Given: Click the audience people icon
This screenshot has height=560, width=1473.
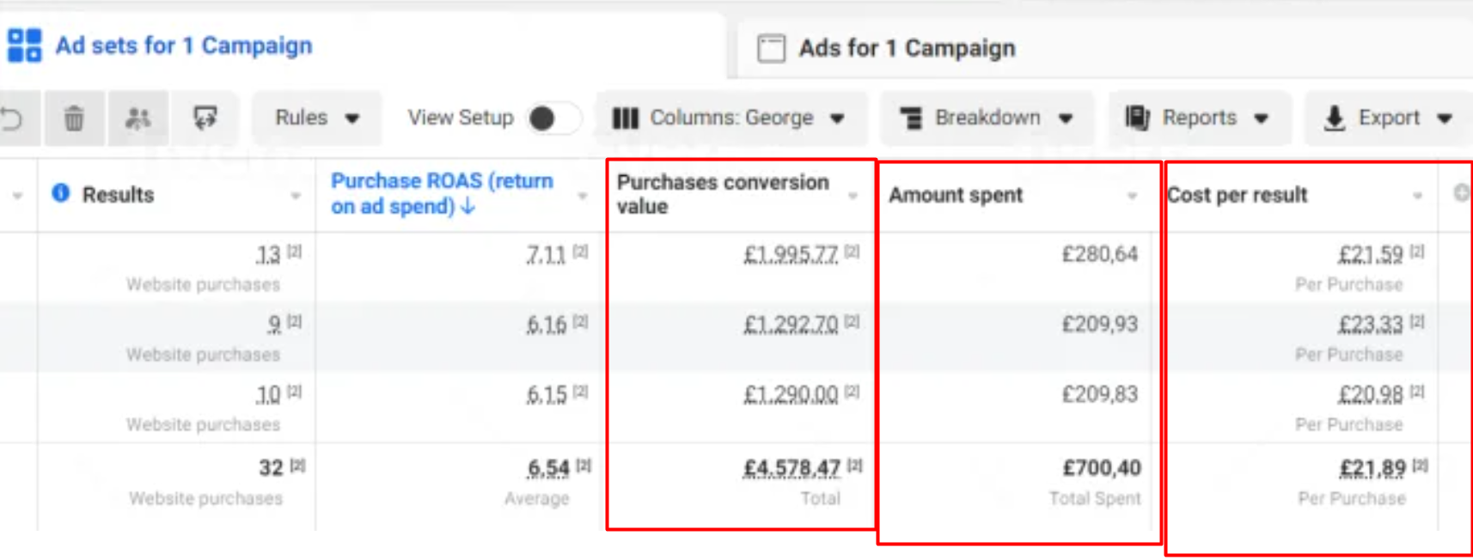Looking at the screenshot, I should pos(138,118).
